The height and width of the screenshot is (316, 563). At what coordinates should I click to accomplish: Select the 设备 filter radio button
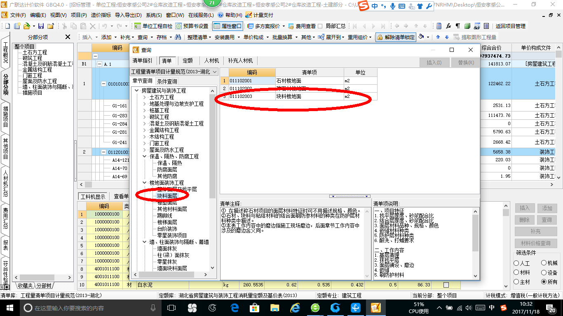[544, 272]
